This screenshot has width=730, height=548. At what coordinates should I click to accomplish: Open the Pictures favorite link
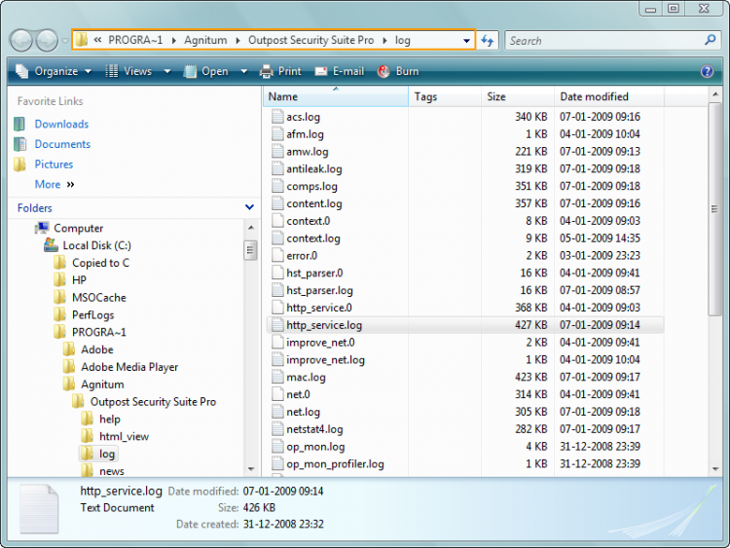(x=54, y=164)
